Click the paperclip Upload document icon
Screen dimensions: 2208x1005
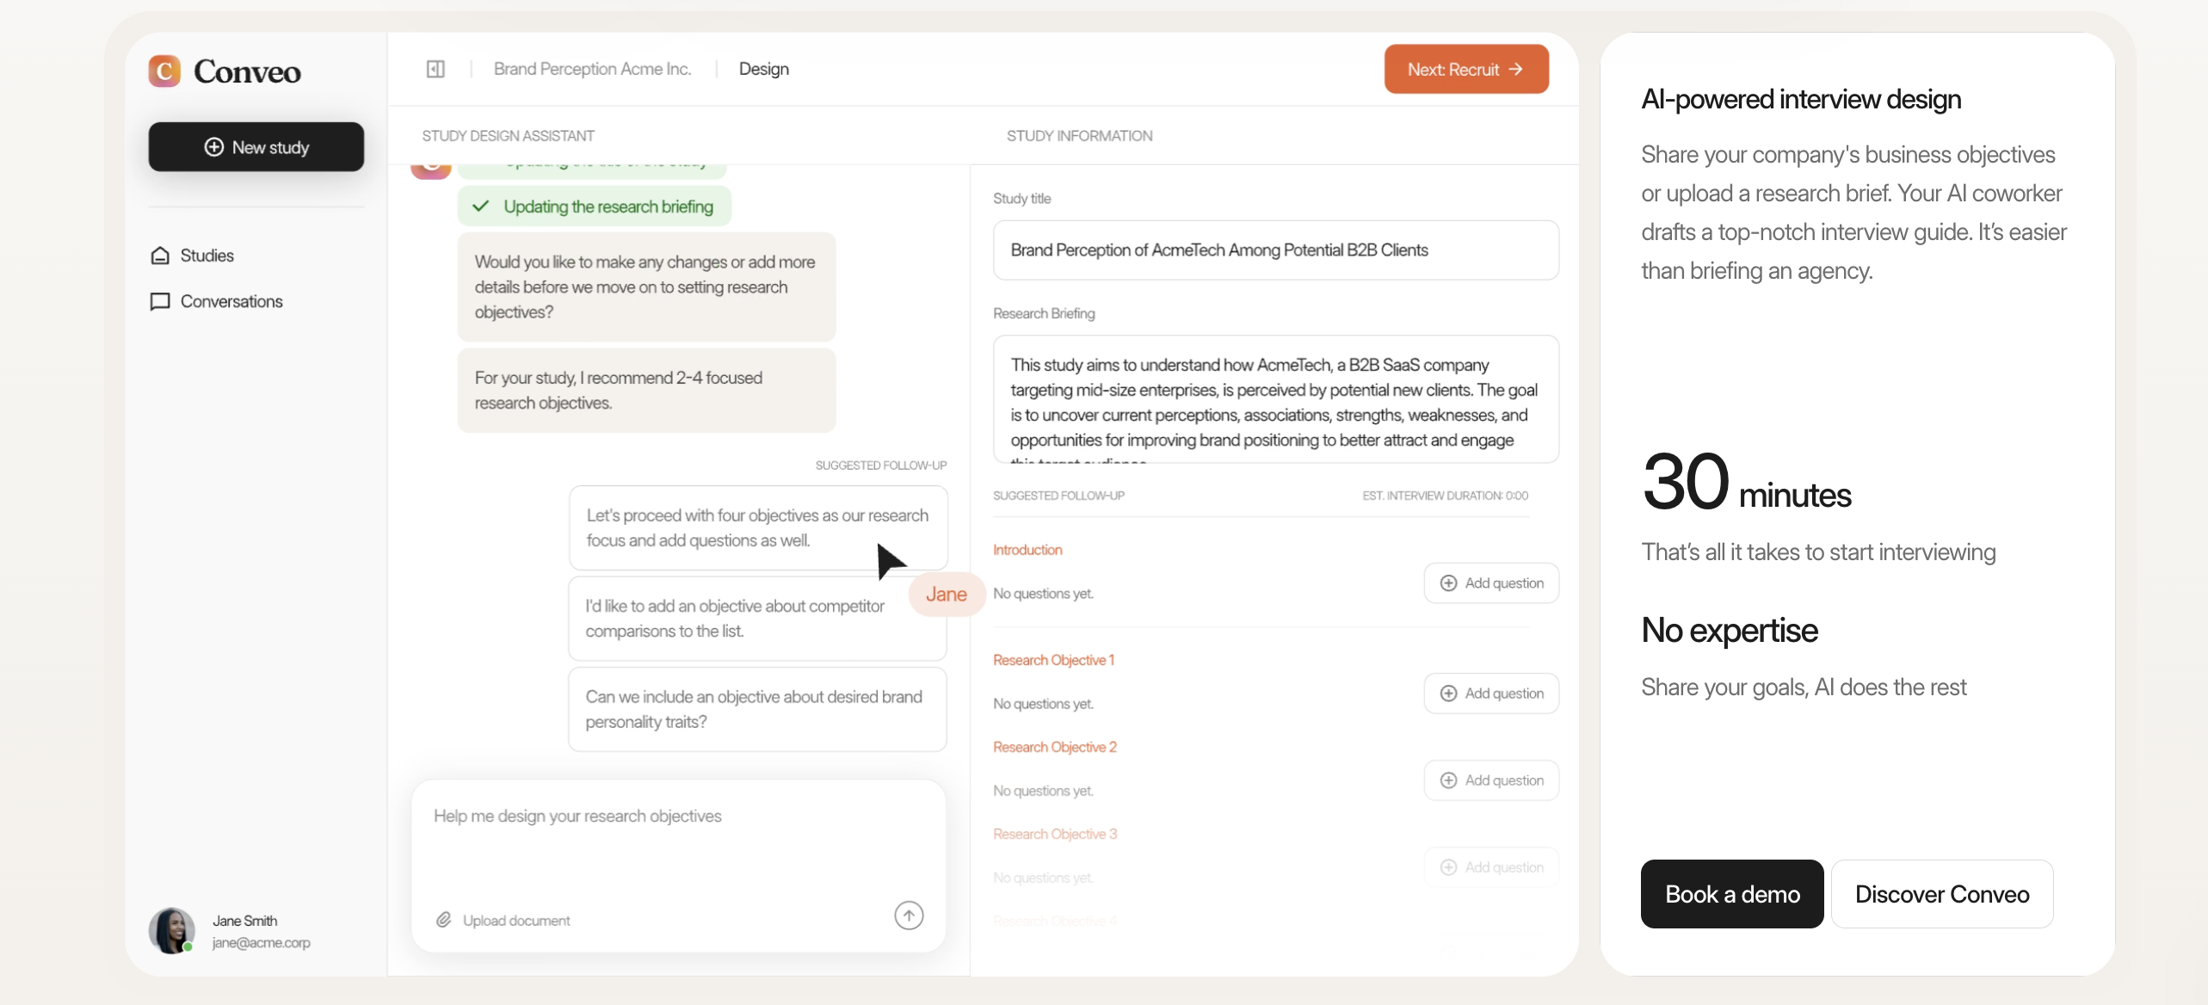click(444, 920)
